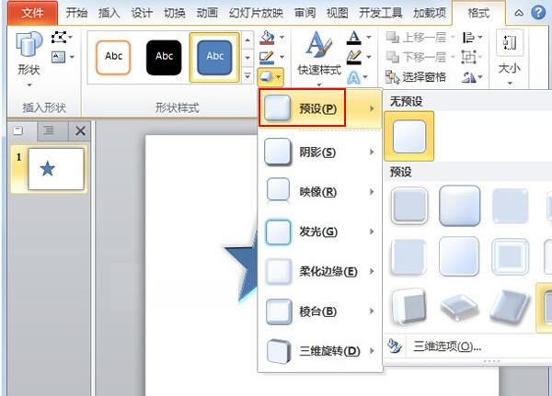Open the Align objects dropdown
The height and width of the screenshot is (396, 552).
point(473,38)
